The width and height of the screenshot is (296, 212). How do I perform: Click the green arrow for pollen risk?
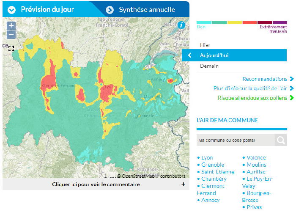(291, 98)
